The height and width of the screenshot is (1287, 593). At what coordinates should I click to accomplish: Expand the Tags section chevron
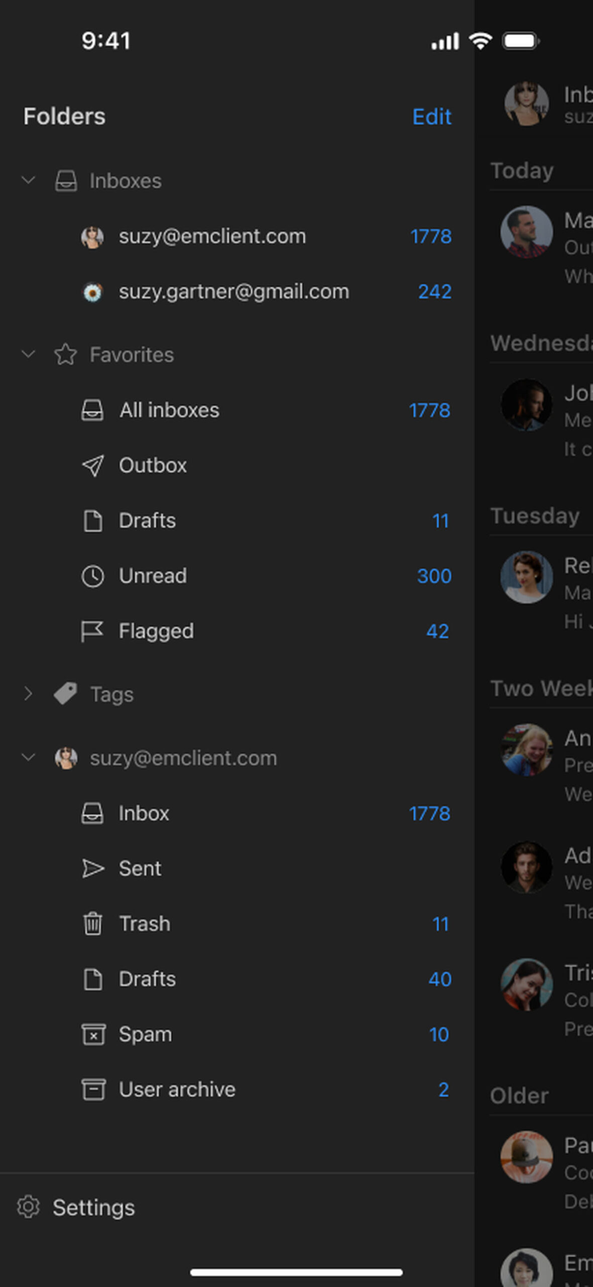pos(29,694)
